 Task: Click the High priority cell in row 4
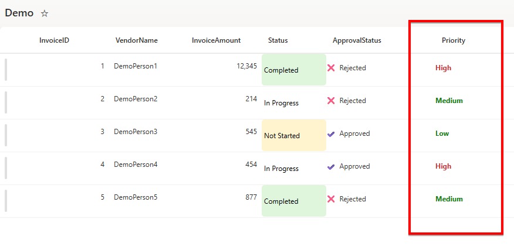point(443,166)
